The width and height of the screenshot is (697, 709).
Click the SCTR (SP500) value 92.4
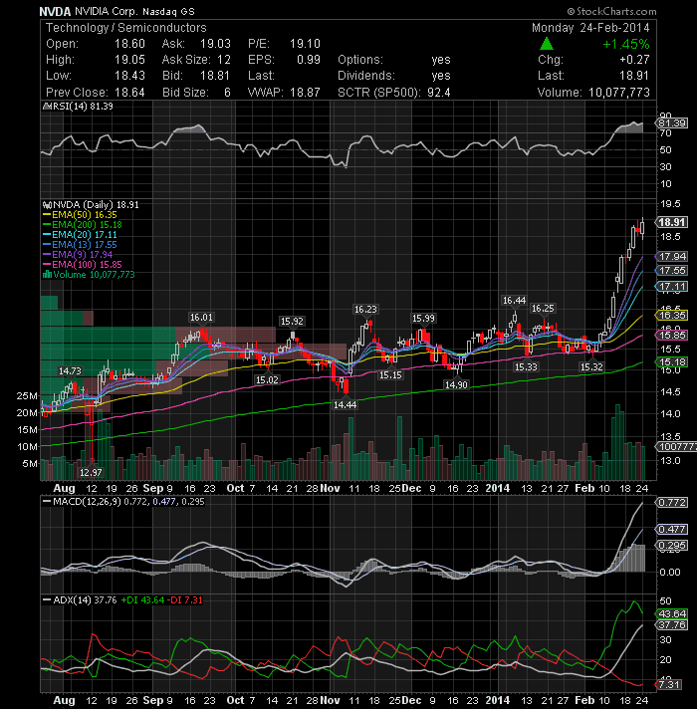tap(439, 93)
